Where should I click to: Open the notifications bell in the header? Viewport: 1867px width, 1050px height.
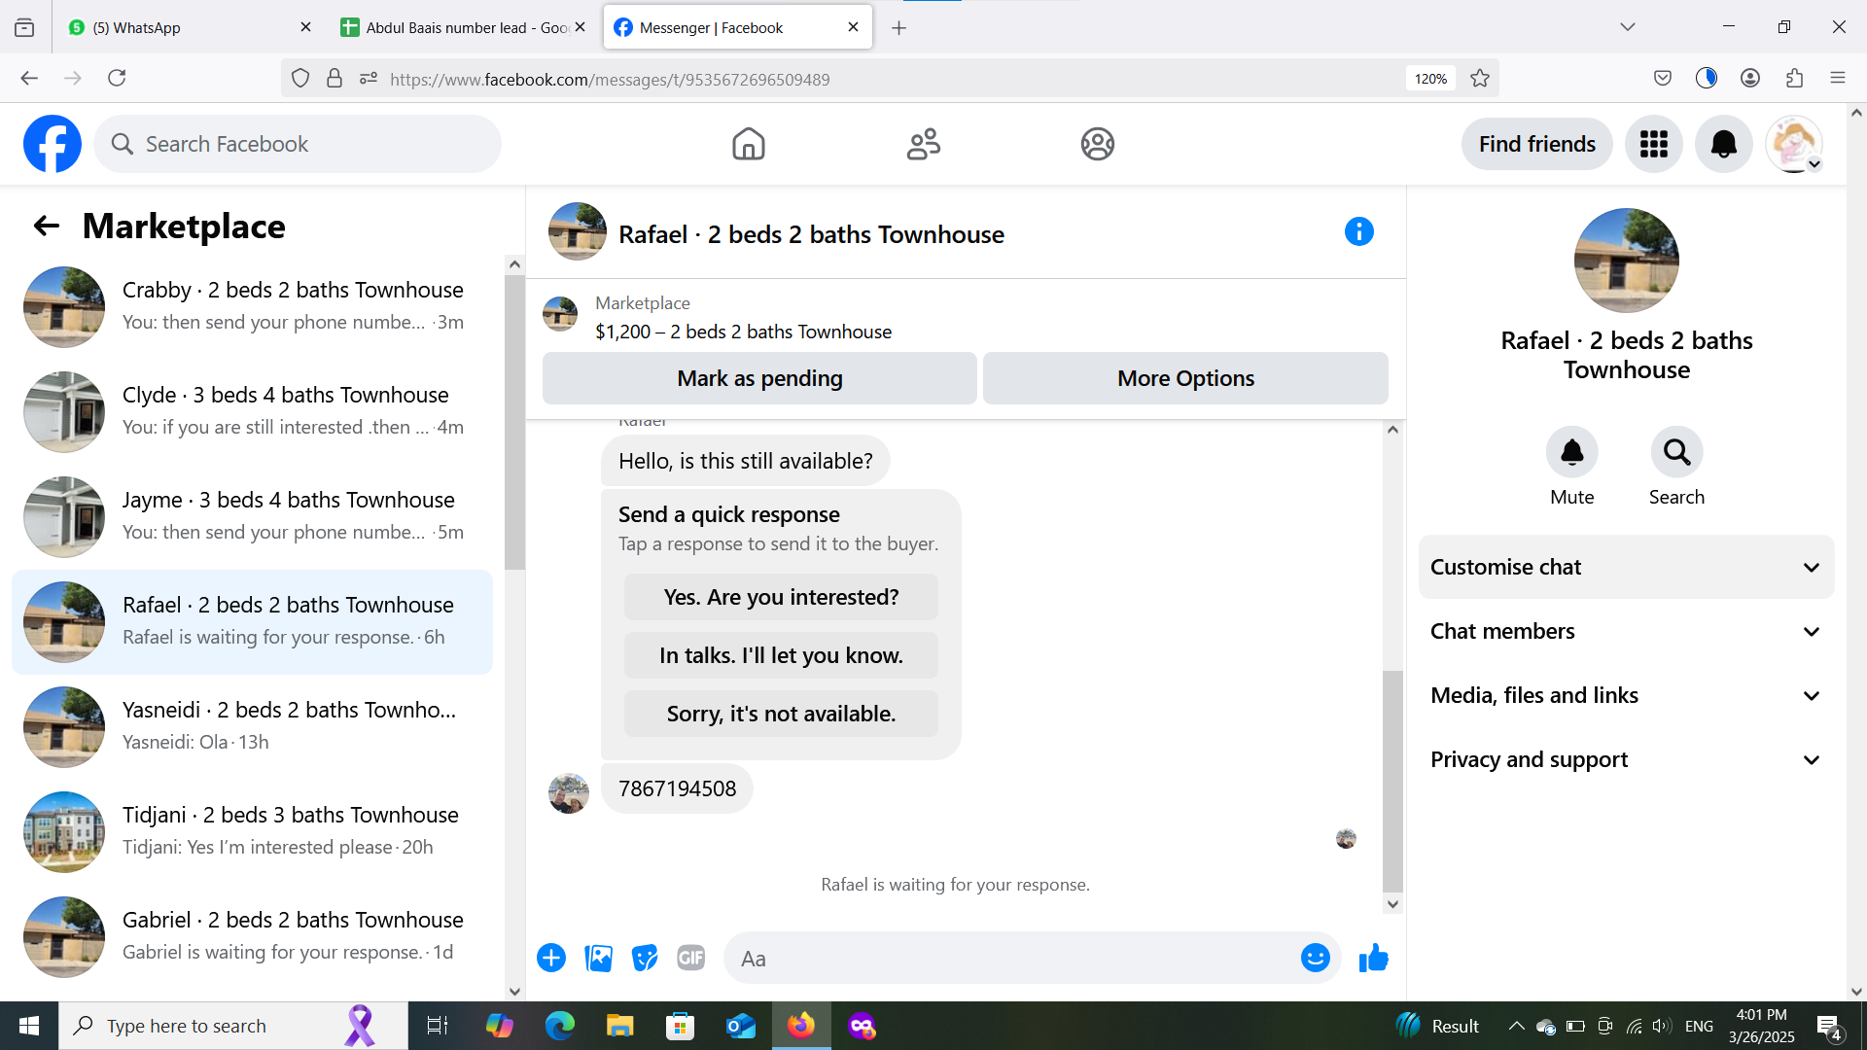coord(1723,144)
